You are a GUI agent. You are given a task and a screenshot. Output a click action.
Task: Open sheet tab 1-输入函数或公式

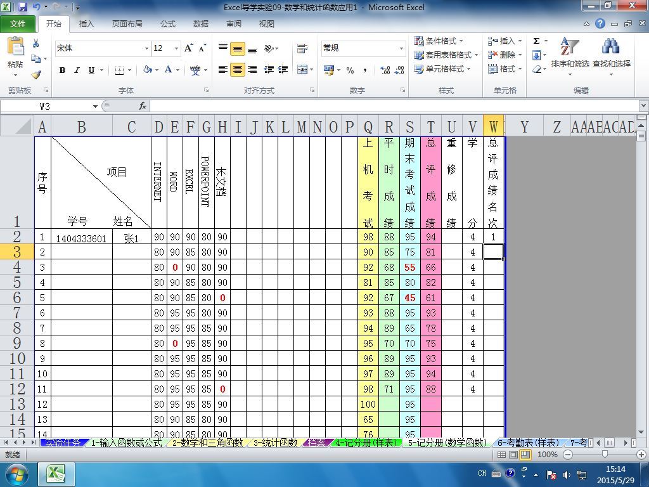(x=126, y=443)
